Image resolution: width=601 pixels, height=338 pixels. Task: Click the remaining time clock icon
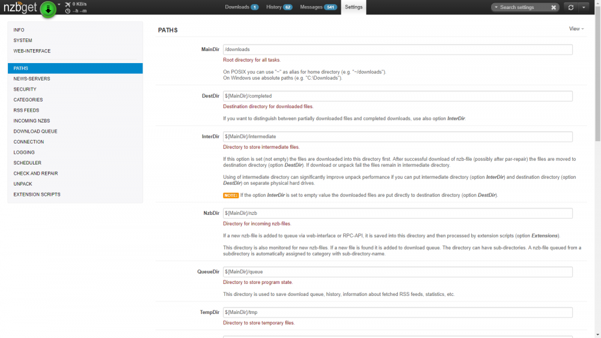[68, 11]
